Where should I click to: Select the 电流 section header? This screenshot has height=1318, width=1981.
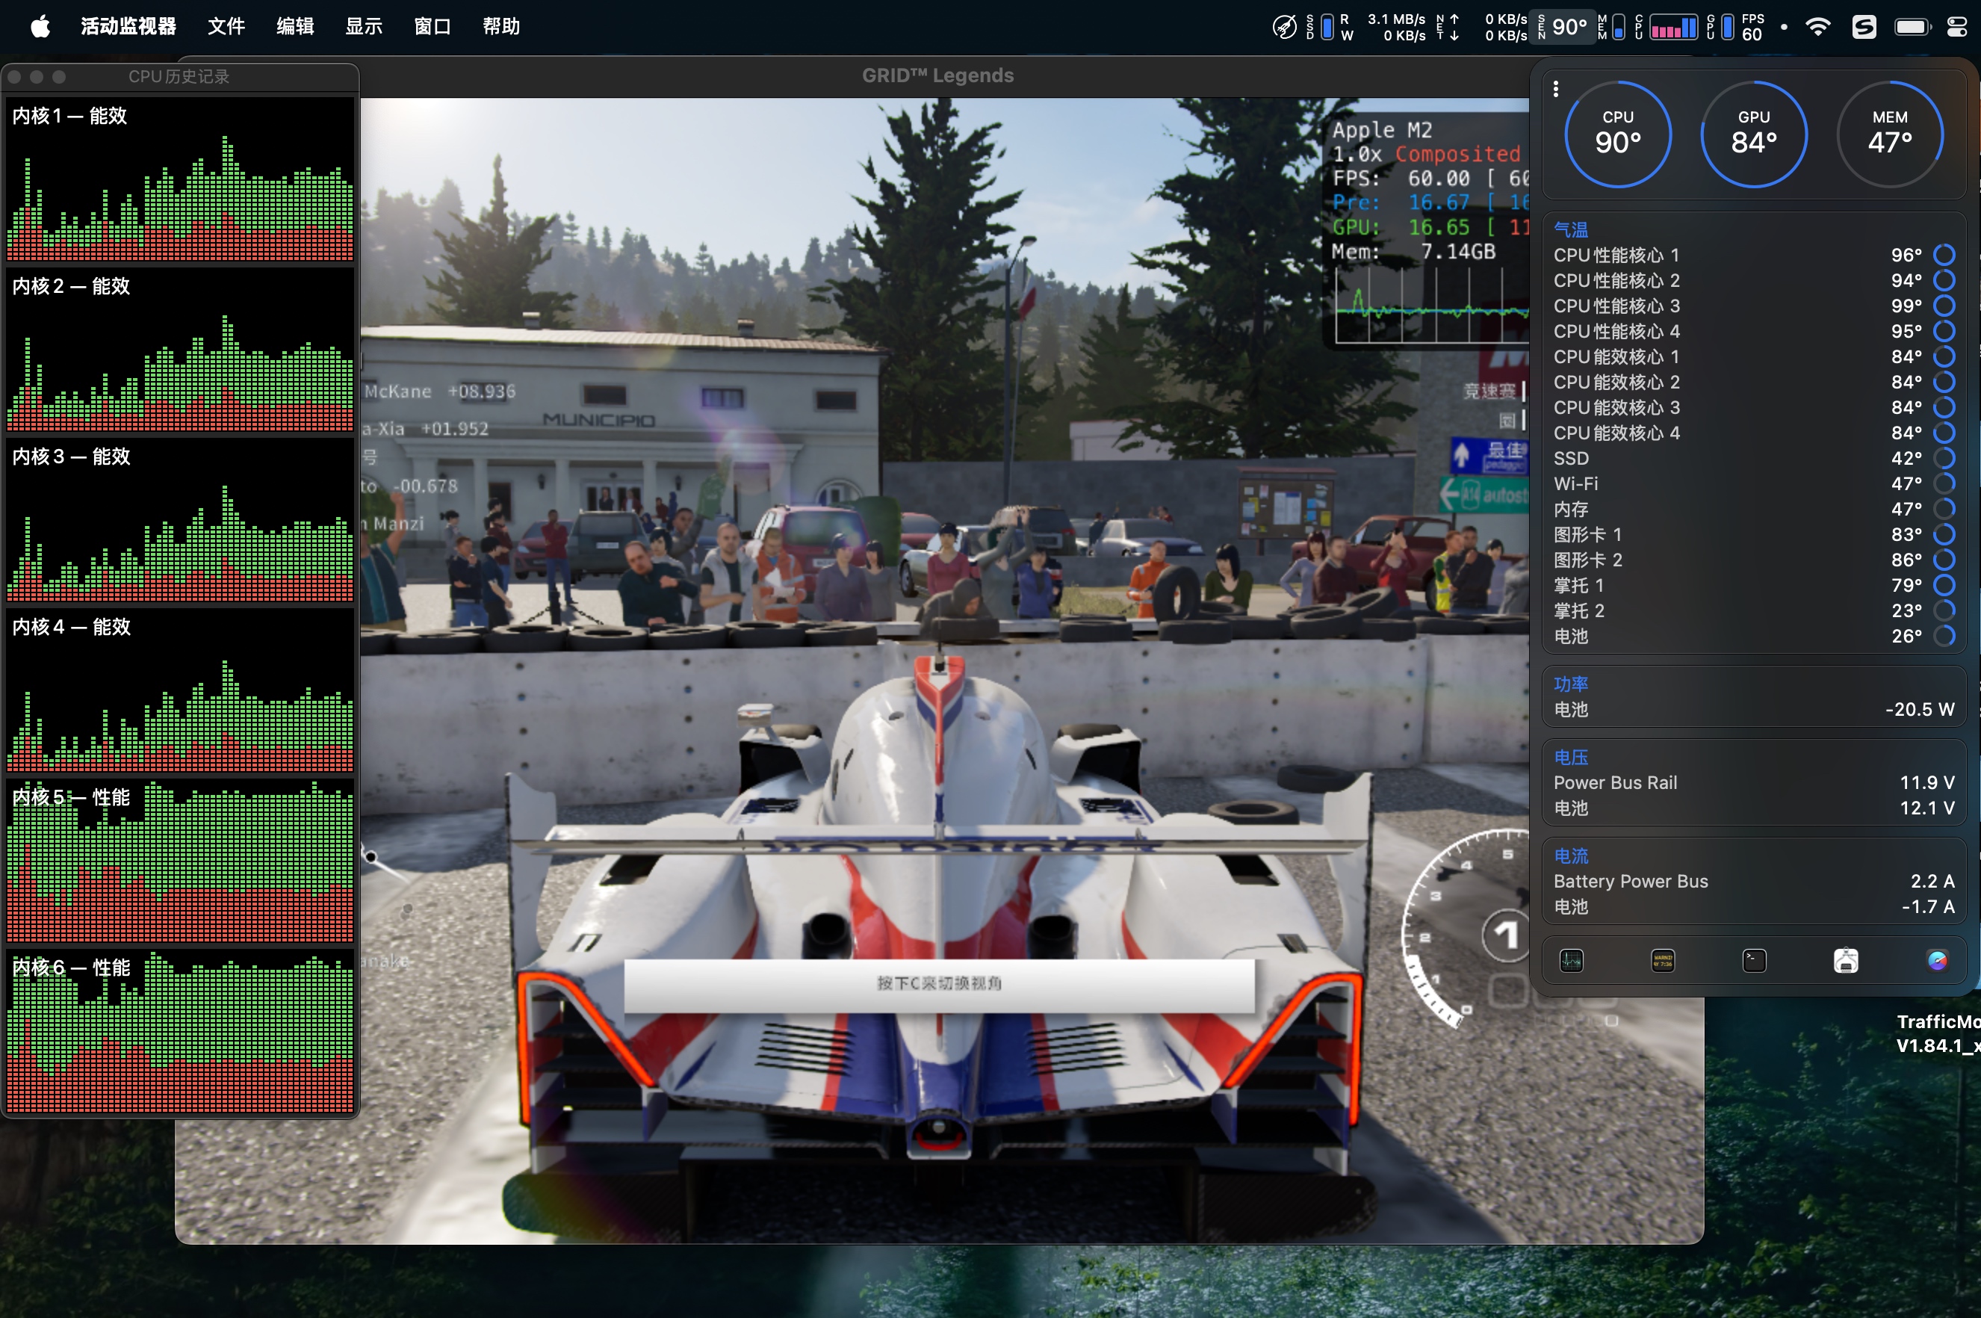(x=1570, y=856)
